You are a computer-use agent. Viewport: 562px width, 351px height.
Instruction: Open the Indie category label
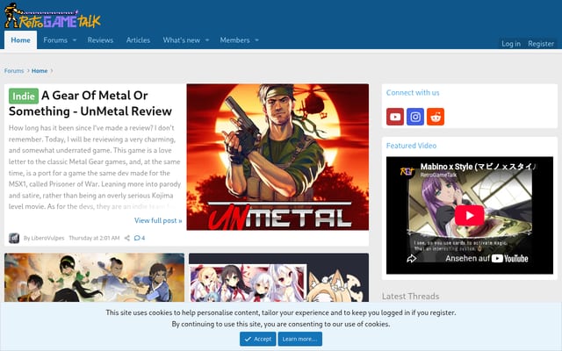click(x=24, y=96)
